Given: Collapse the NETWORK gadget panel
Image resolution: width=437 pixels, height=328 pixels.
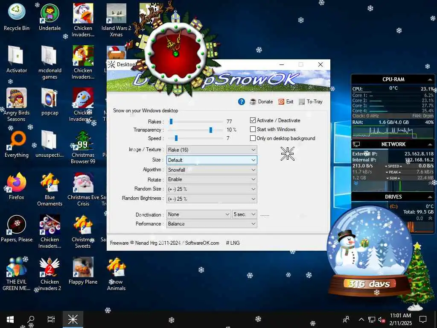Looking at the screenshot, I should (430, 144).
